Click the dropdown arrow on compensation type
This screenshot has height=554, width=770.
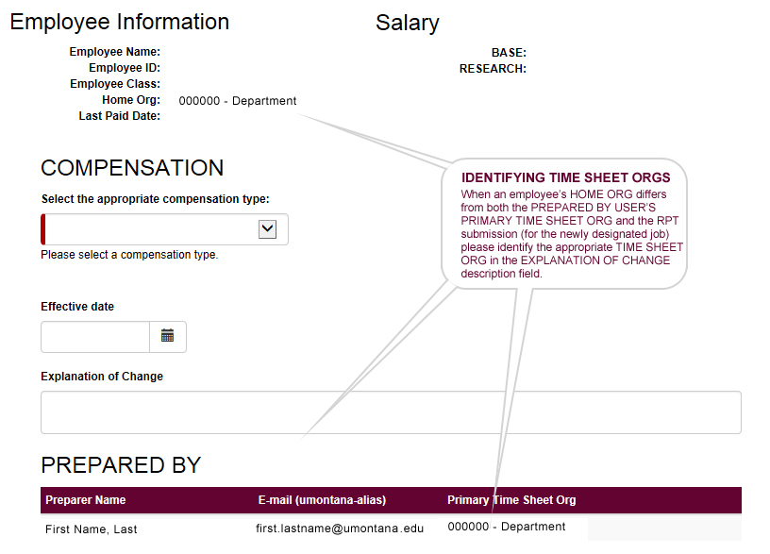(268, 228)
